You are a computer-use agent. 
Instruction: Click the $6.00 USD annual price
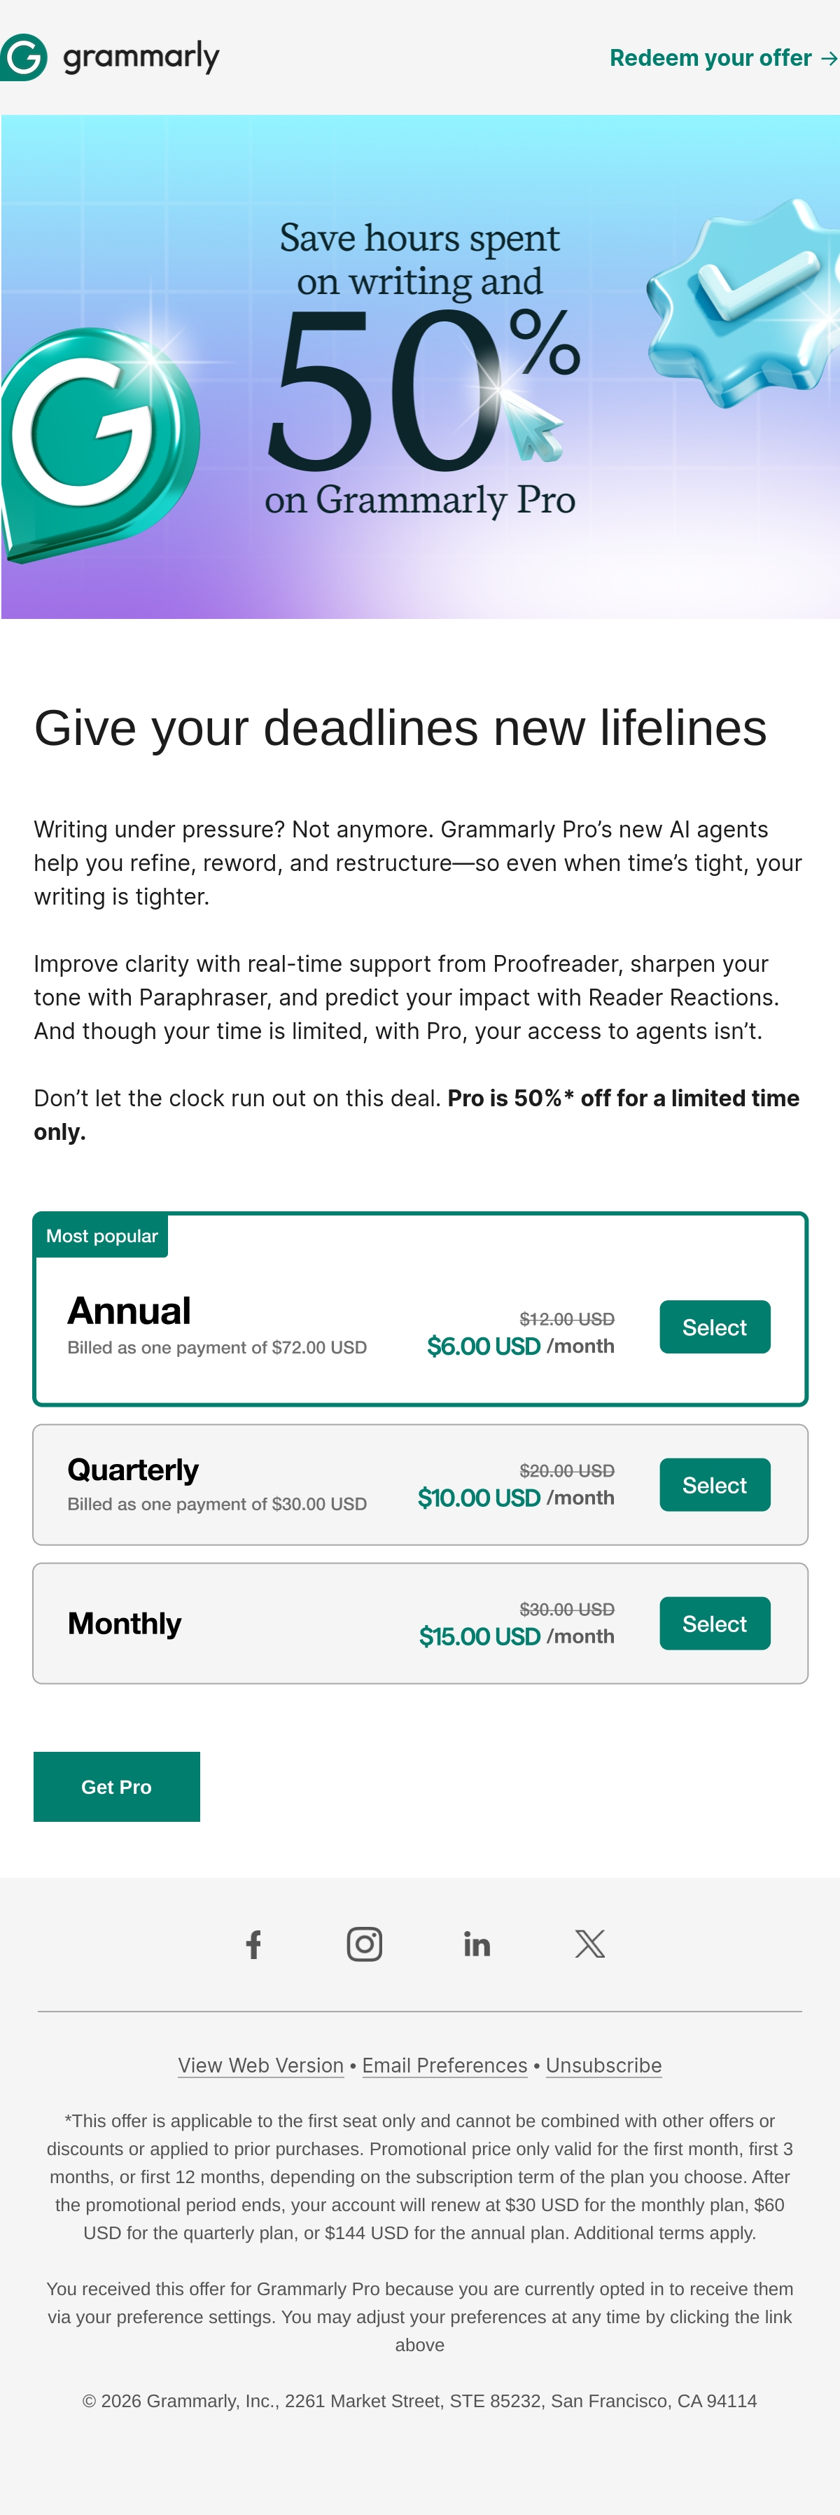click(x=484, y=1346)
